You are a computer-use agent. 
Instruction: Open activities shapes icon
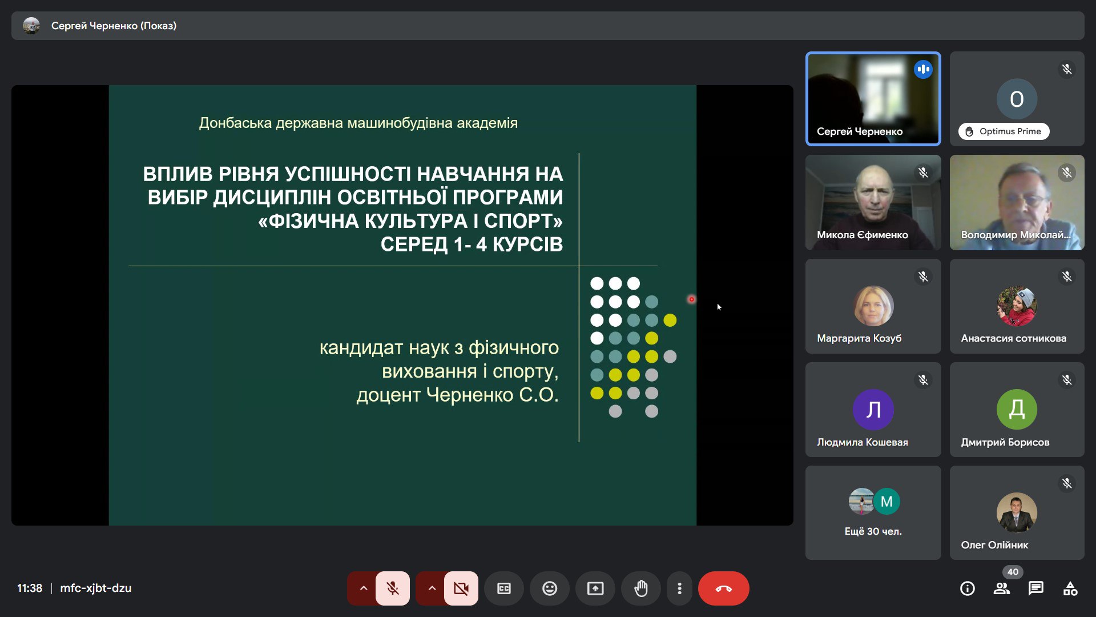pos(1070,588)
